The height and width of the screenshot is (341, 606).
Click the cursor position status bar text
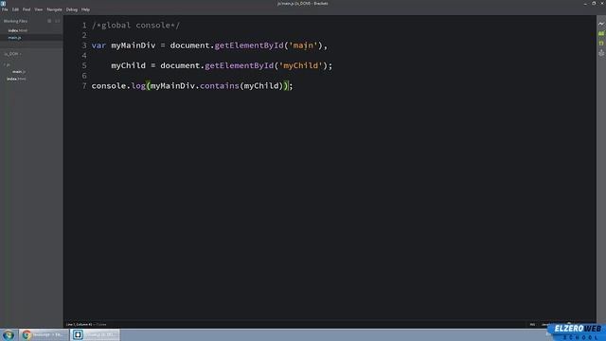pyautogui.click(x=80, y=324)
